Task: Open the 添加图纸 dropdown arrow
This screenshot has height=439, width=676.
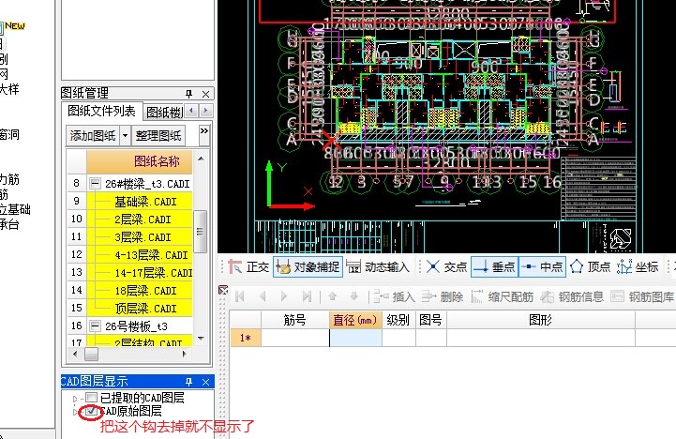Action: click(125, 136)
